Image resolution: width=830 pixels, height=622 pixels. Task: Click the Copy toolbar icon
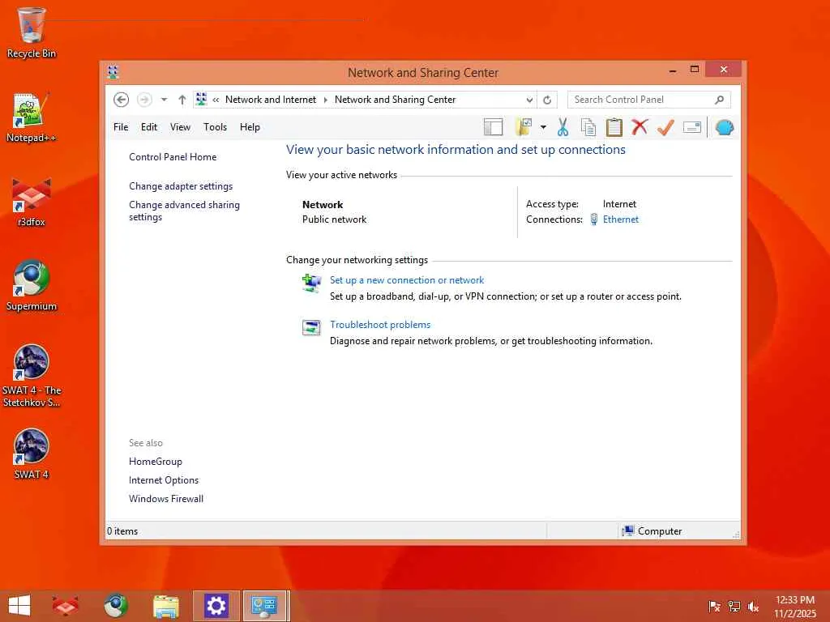pos(588,127)
